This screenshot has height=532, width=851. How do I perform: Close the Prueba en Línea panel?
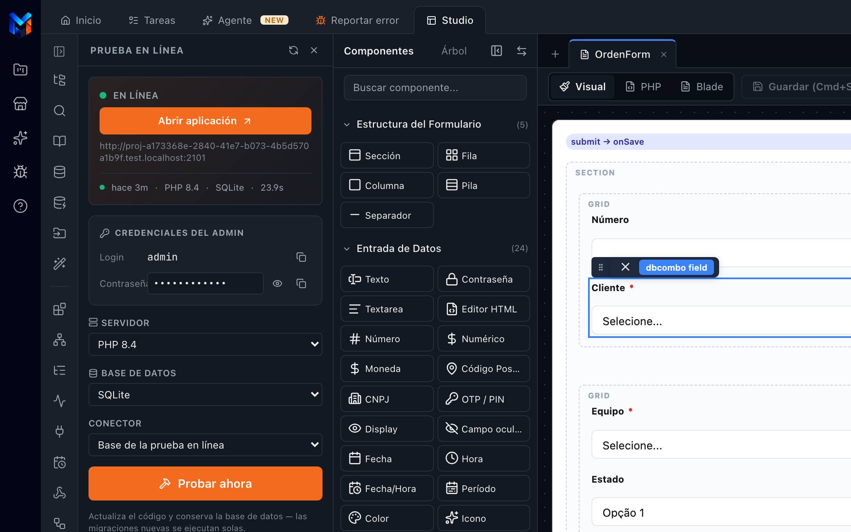tap(314, 50)
